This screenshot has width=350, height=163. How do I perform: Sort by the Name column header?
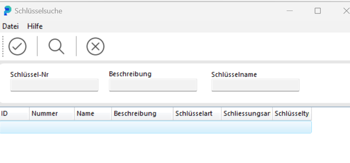coord(93,114)
